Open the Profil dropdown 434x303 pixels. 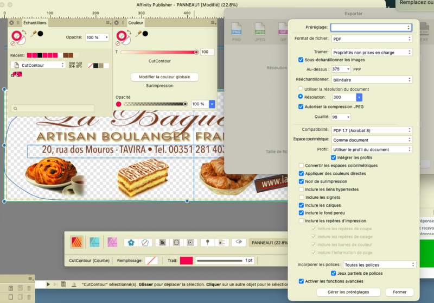372,149
